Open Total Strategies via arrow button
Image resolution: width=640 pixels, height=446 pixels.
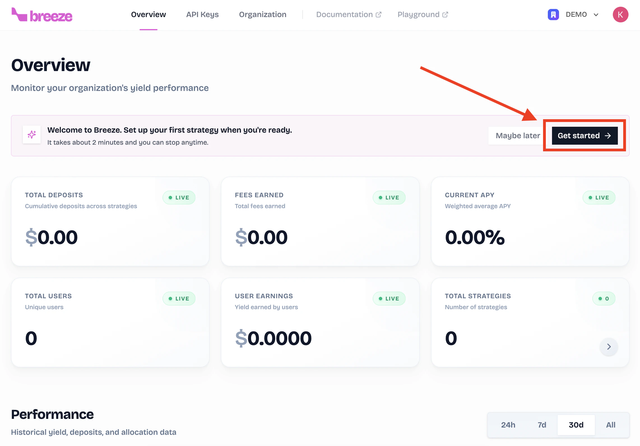click(x=609, y=347)
